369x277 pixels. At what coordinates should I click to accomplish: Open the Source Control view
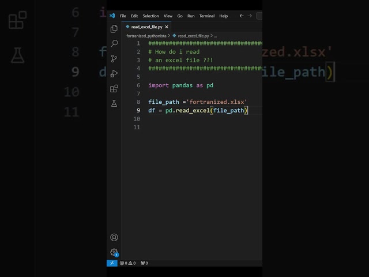click(114, 58)
